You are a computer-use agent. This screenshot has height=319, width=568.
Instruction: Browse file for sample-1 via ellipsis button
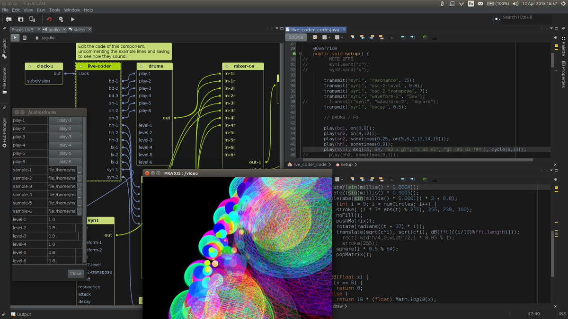[79, 170]
